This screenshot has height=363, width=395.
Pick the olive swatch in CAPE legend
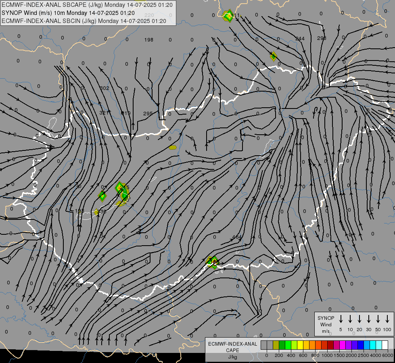pyautogui.click(x=276, y=345)
